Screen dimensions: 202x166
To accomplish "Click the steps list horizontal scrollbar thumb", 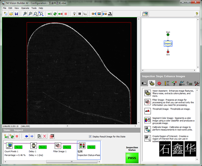I will click(x=72, y=162).
